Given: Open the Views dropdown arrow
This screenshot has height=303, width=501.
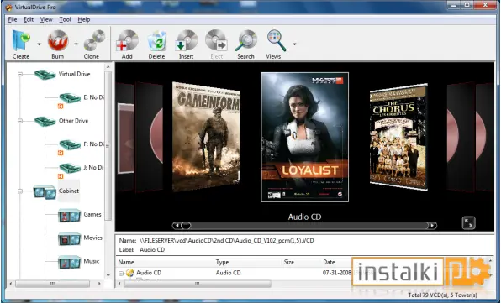Looking at the screenshot, I should click(x=294, y=44).
